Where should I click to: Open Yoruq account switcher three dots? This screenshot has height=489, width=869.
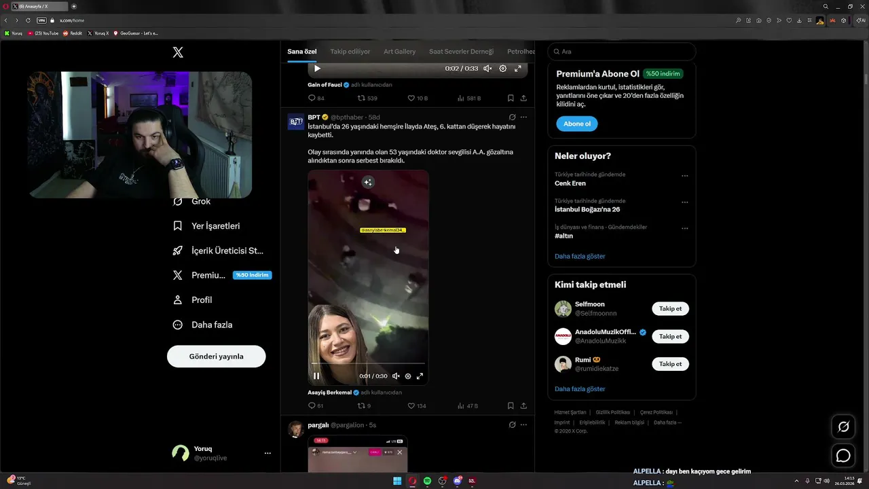pyautogui.click(x=267, y=453)
